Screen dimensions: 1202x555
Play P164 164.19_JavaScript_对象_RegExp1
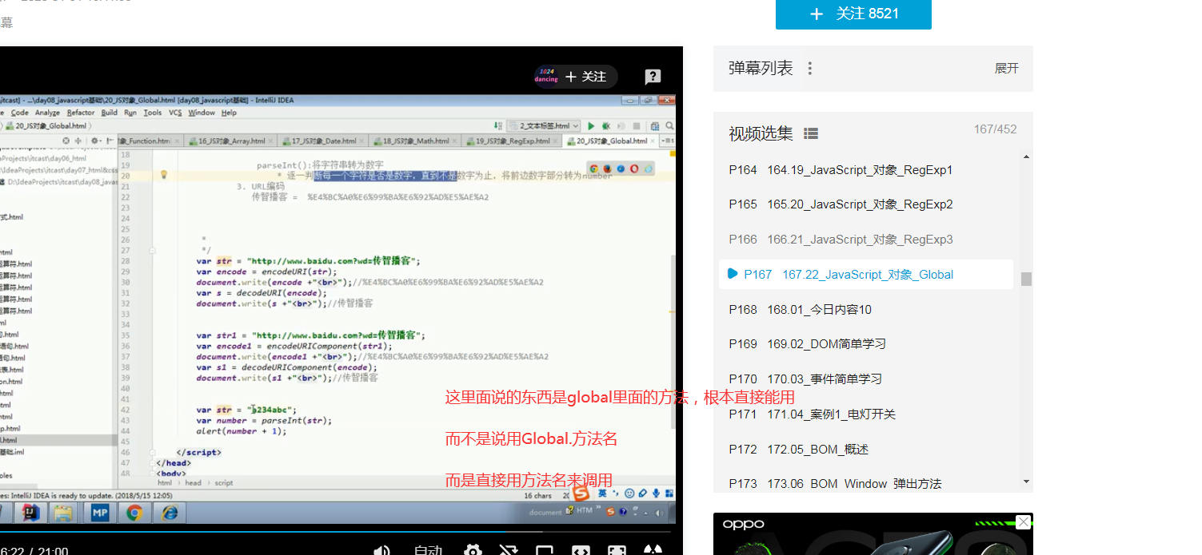[865, 170]
